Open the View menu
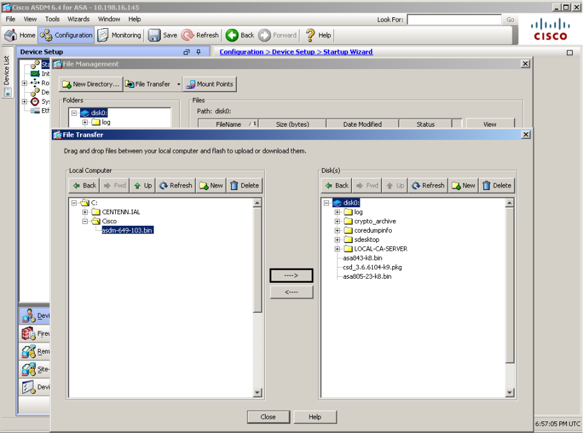 pos(30,19)
